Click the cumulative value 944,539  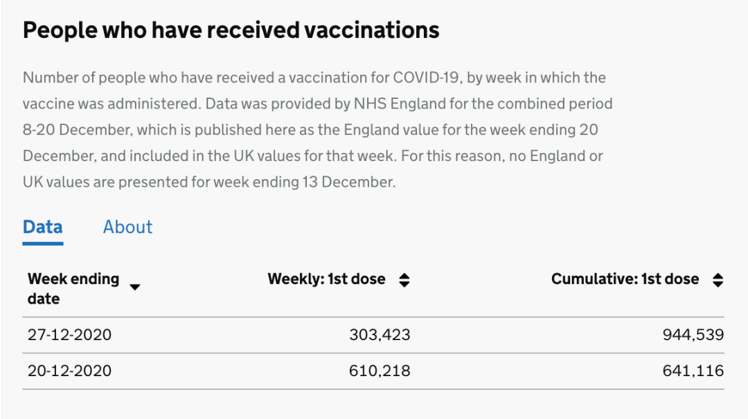693,335
